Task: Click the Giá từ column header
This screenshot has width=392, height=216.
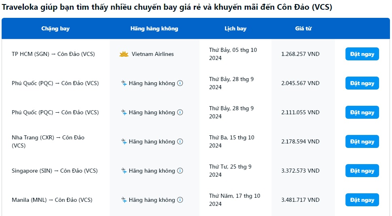Action: pos(303,28)
